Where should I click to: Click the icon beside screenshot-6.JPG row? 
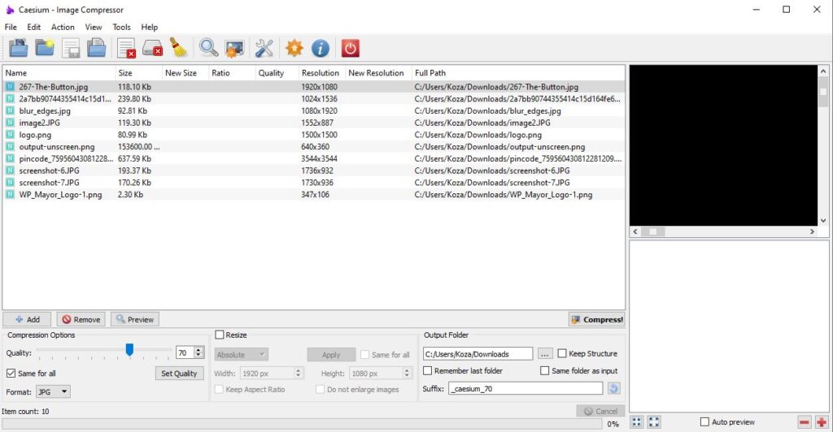(x=10, y=171)
